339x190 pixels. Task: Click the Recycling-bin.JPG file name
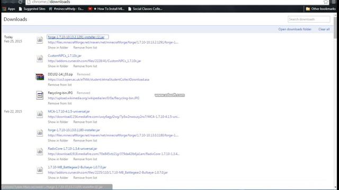[60, 93]
